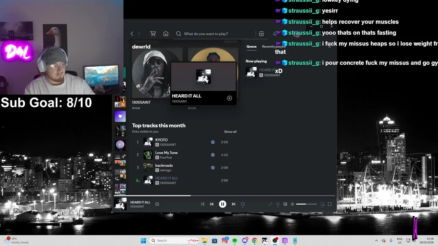Toggle shuffle playback
This screenshot has width=438, height=246.
click(x=202, y=204)
